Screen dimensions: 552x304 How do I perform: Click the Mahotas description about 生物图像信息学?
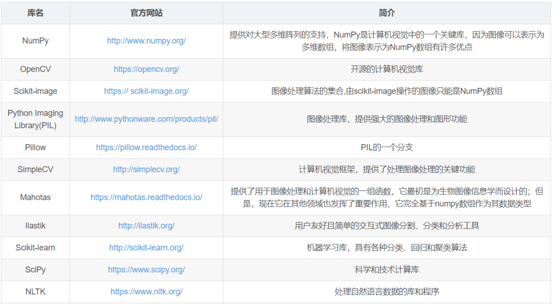[386, 197]
